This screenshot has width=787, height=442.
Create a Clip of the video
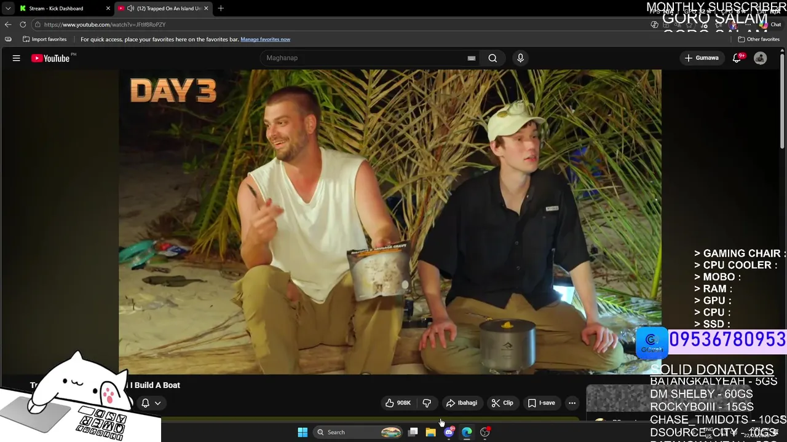pyautogui.click(x=502, y=403)
